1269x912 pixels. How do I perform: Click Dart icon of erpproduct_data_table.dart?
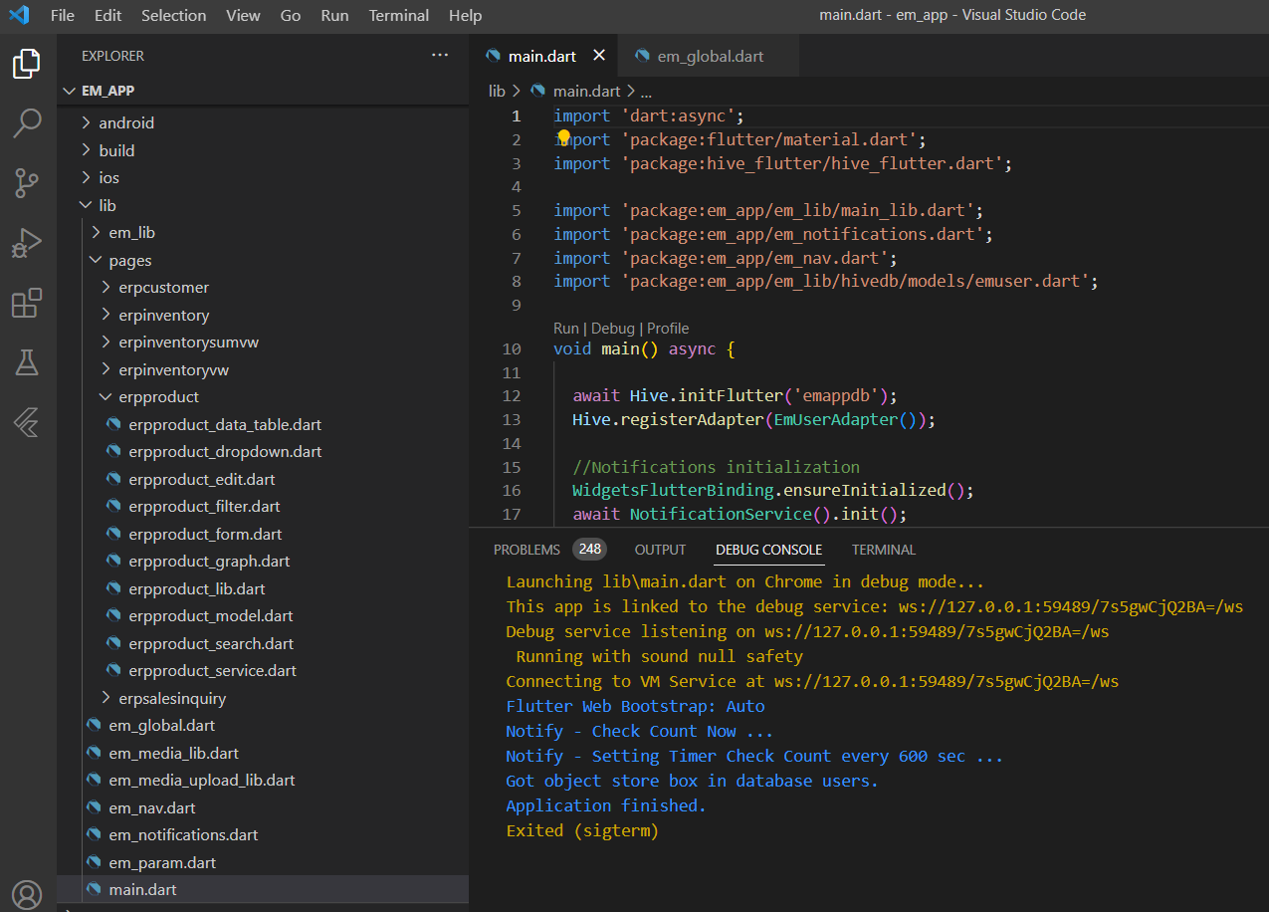113,424
